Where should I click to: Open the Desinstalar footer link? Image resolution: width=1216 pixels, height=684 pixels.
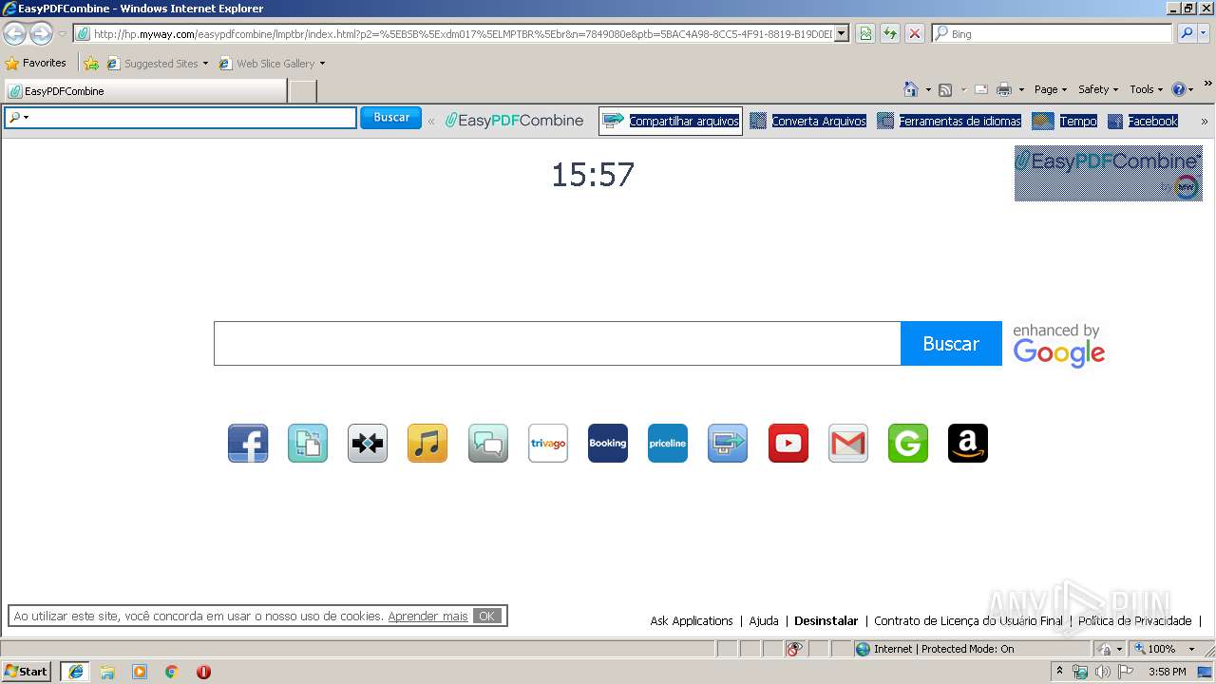[x=826, y=620]
